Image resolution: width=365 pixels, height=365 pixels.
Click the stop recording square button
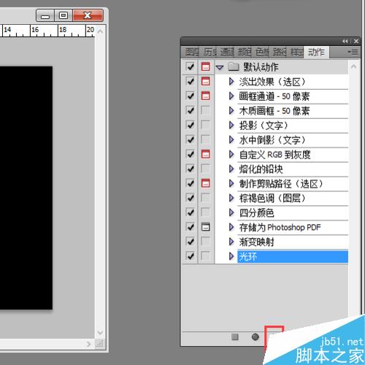click(x=235, y=337)
